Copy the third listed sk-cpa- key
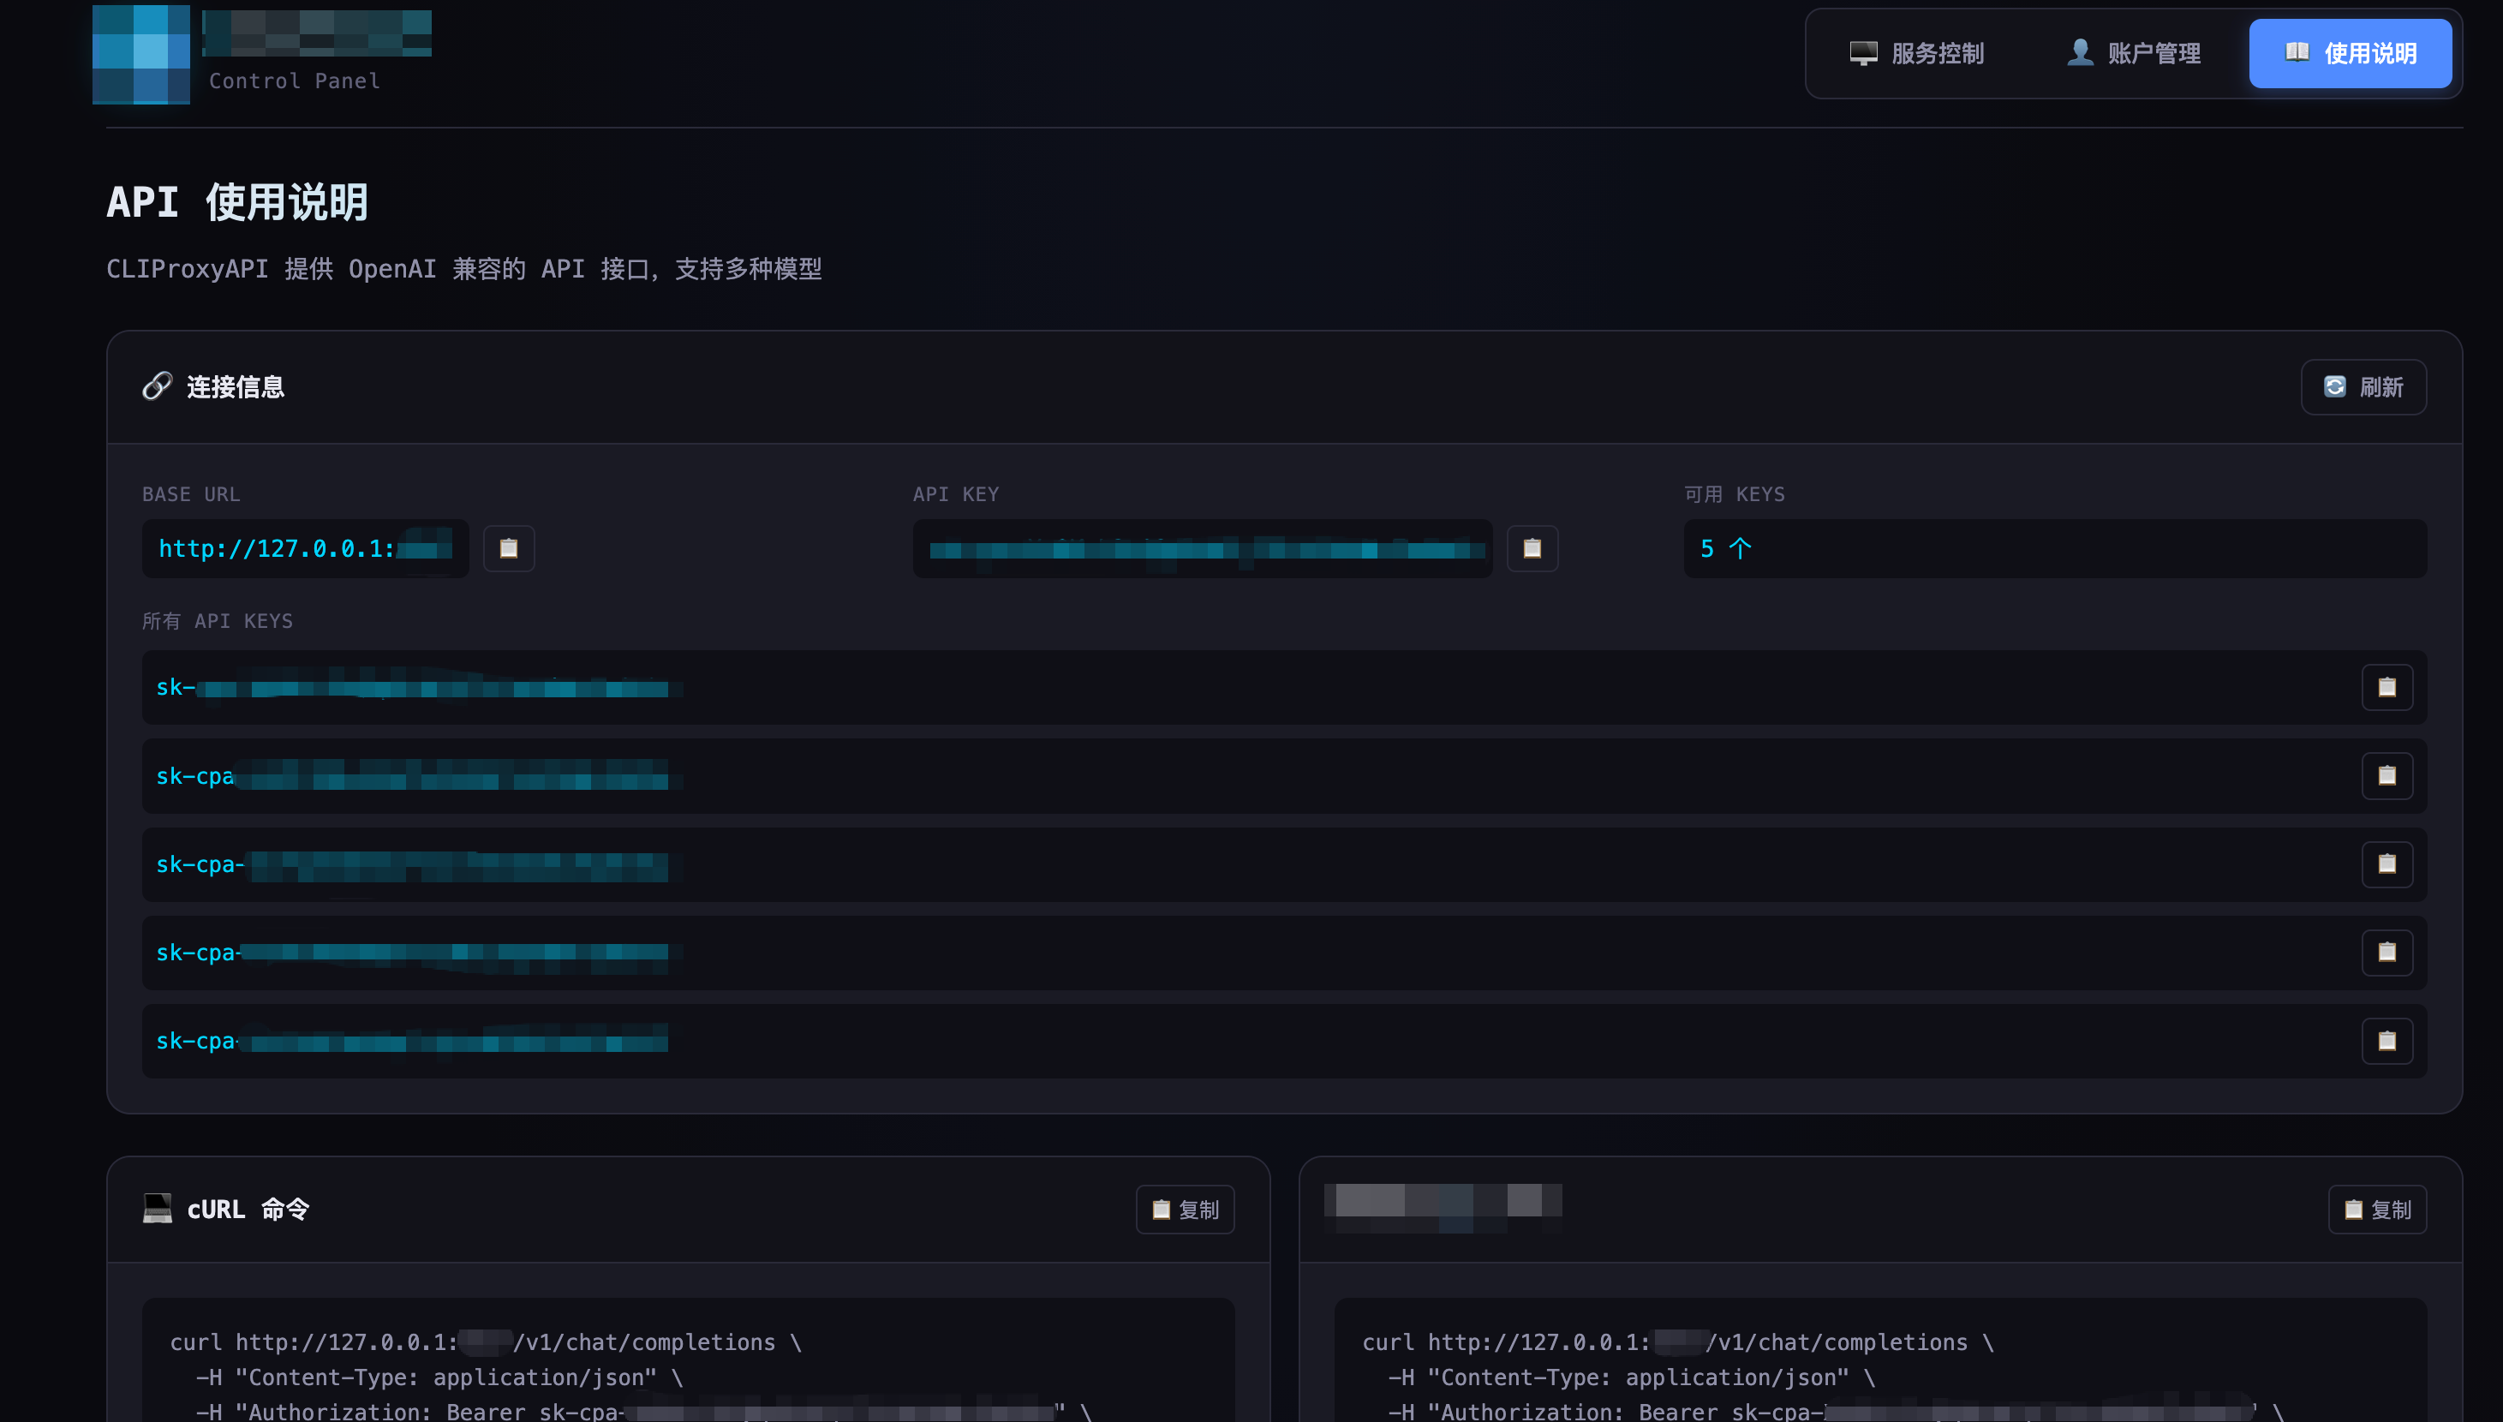 (2386, 864)
